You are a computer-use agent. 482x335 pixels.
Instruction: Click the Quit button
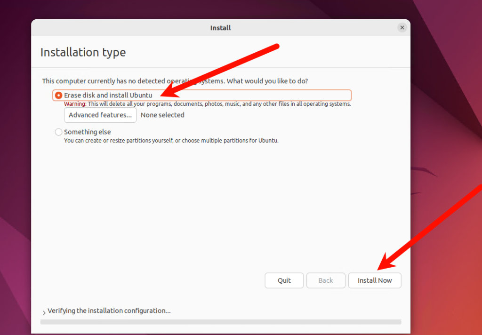pyautogui.click(x=284, y=280)
